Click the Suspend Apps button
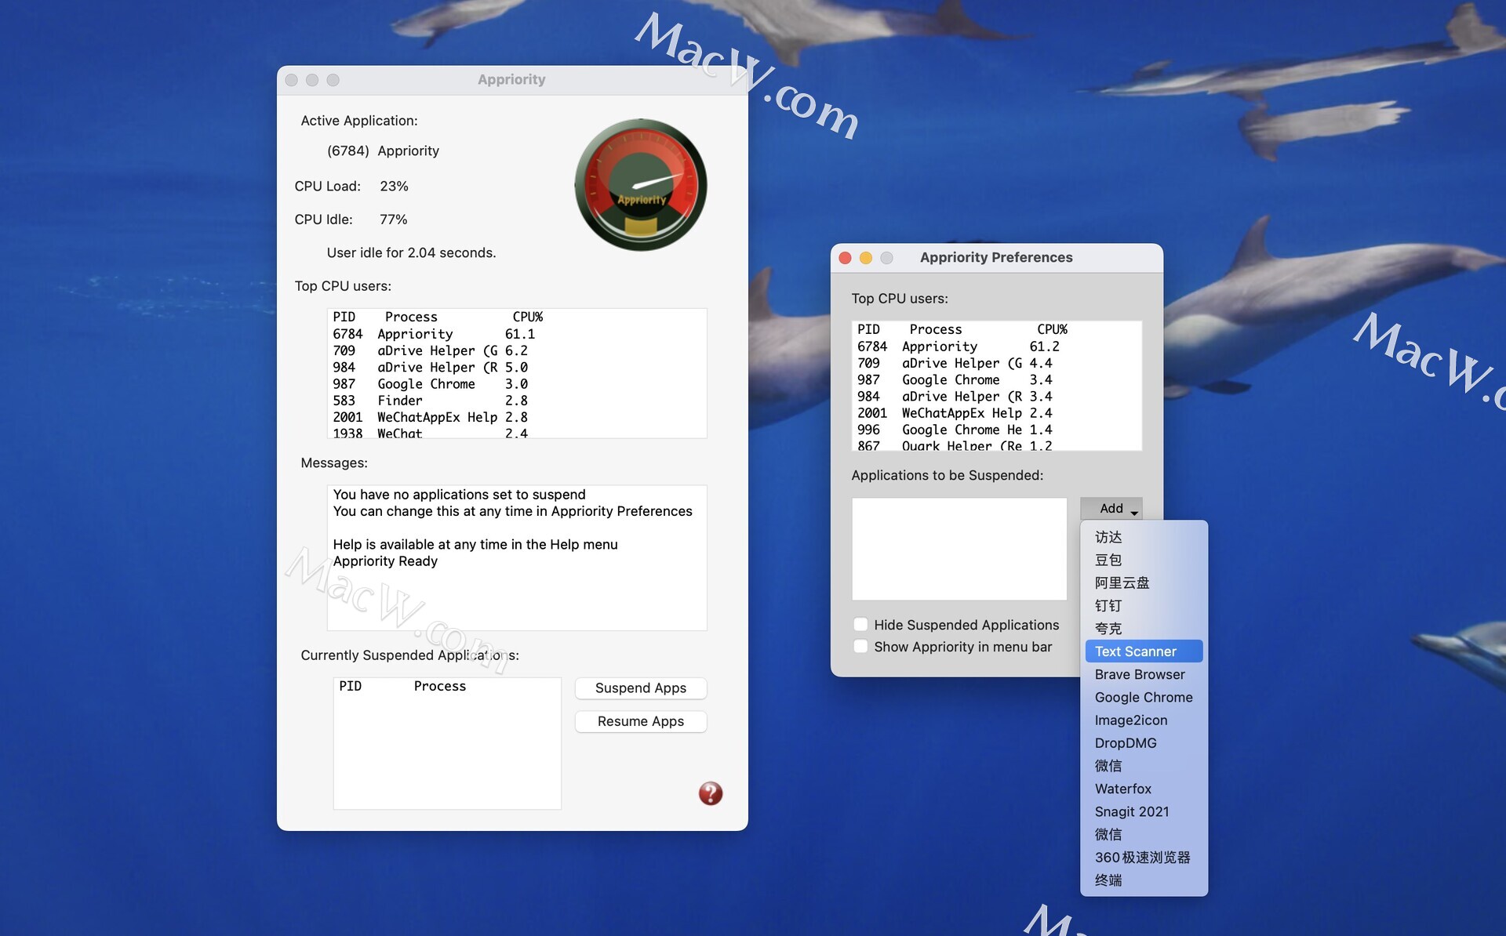The height and width of the screenshot is (936, 1506). (x=641, y=687)
